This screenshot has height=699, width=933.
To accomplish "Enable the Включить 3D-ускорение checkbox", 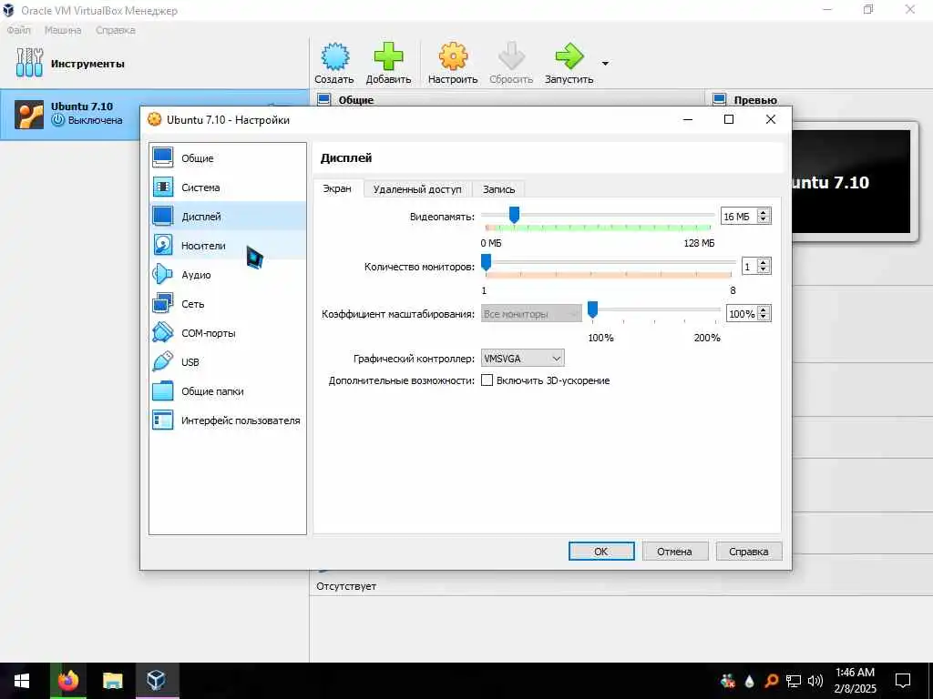I will 487,380.
